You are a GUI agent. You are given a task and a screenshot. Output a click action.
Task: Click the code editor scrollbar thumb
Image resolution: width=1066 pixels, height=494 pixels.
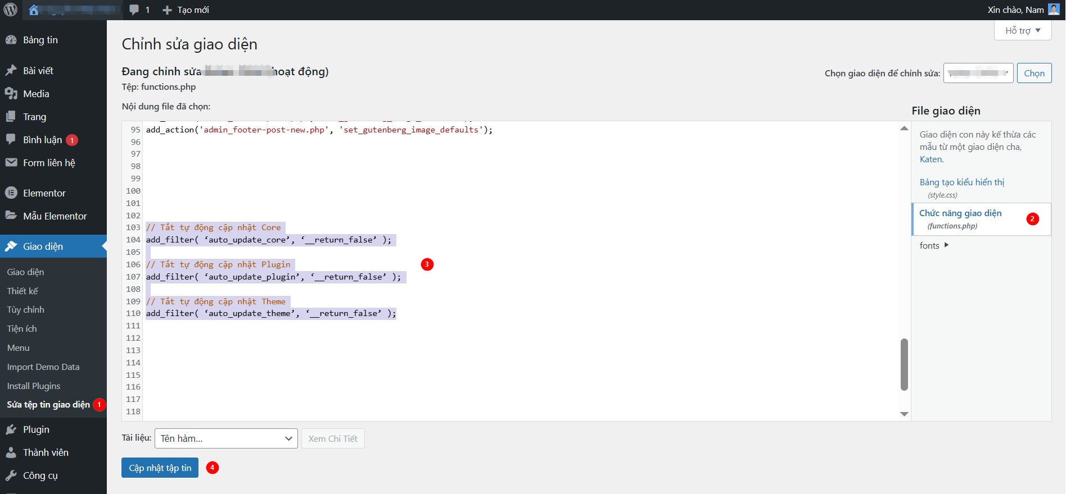pos(904,364)
